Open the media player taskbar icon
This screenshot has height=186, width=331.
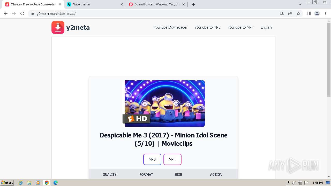coord(38,183)
